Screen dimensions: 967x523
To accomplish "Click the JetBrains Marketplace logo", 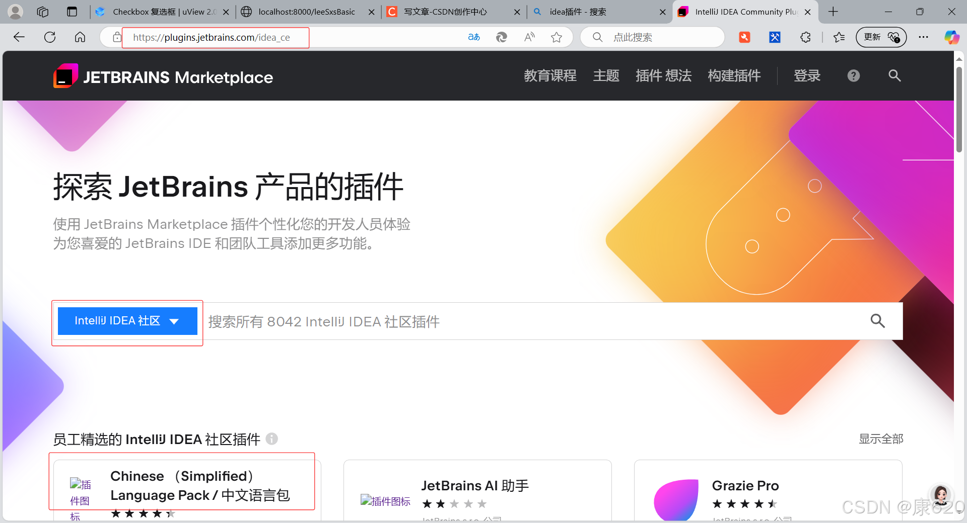I will (163, 76).
